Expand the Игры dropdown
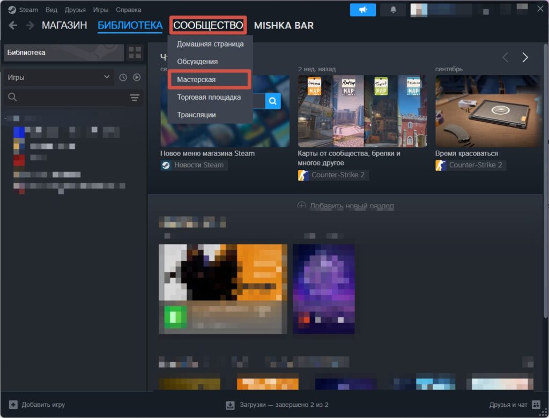Viewport: 549px width, 418px height. click(x=58, y=78)
